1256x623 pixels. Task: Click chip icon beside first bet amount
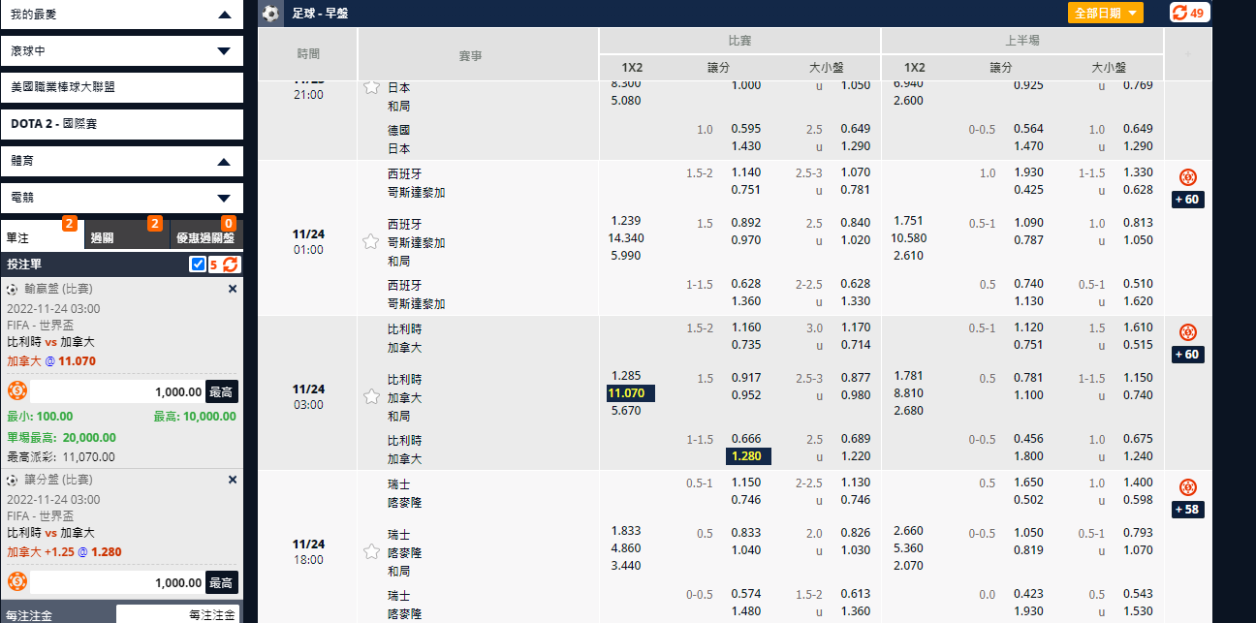tap(16, 391)
